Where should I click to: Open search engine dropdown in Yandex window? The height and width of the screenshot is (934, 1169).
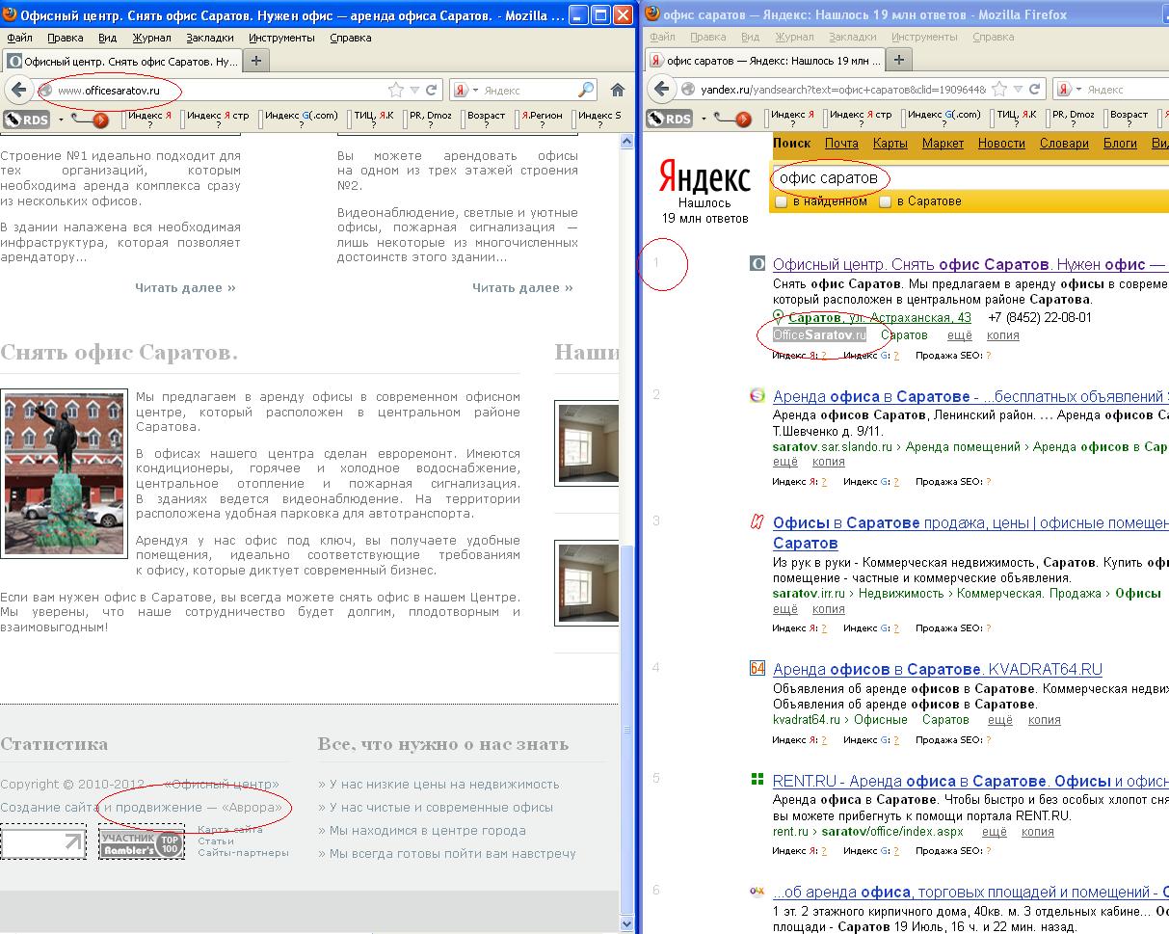coord(1078,89)
